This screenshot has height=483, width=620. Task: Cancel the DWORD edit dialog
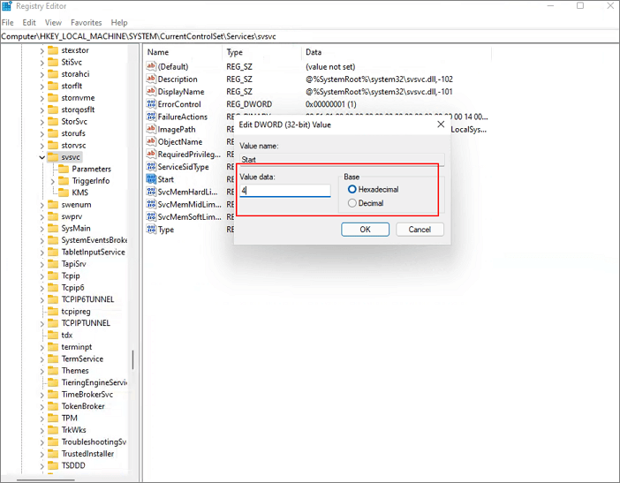(x=420, y=230)
